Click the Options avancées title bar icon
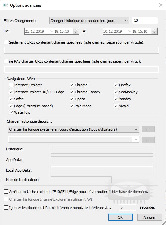 coord(5,5)
